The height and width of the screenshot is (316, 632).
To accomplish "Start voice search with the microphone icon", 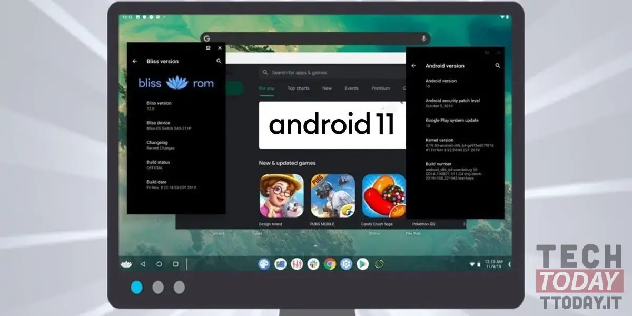I will pyautogui.click(x=423, y=38).
